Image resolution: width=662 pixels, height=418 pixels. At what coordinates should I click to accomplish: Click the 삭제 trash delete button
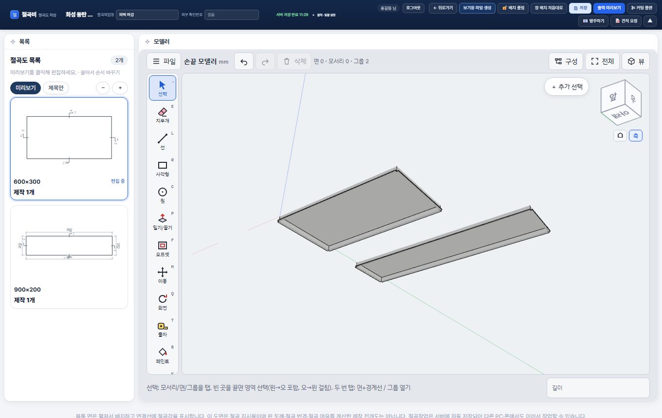[x=294, y=61]
